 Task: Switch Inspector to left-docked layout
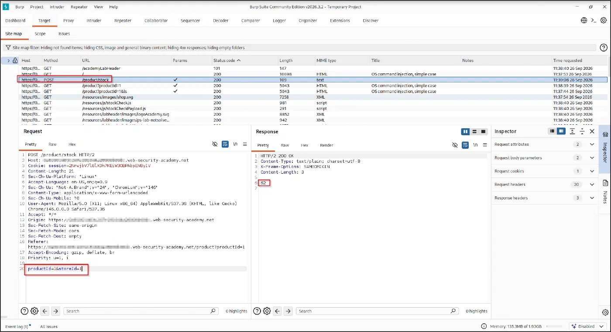coord(553,131)
